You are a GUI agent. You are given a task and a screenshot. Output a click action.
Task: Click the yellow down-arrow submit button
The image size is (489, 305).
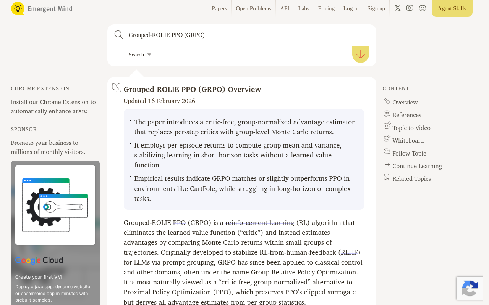[361, 55]
